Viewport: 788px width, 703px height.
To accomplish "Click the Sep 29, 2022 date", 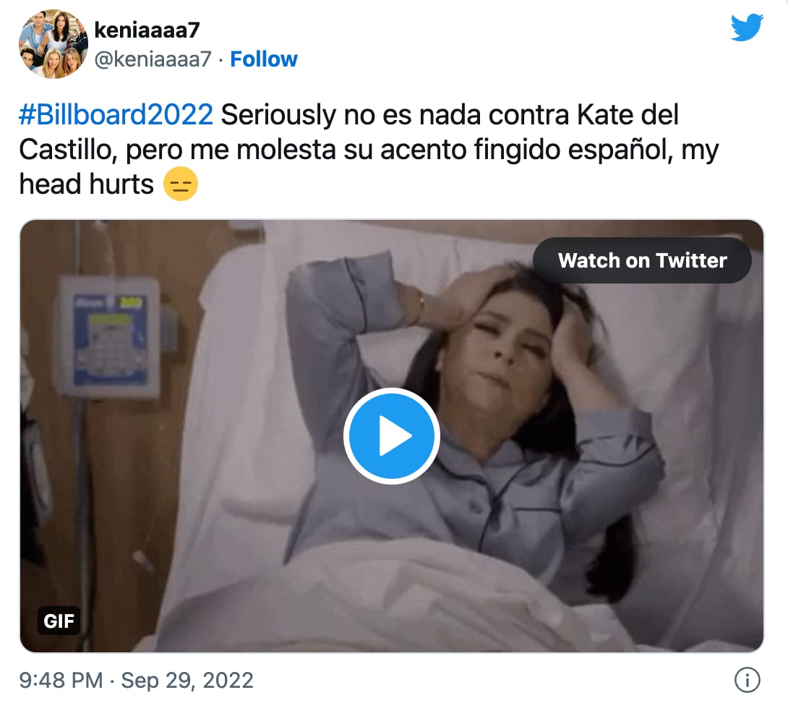I will coord(187,681).
